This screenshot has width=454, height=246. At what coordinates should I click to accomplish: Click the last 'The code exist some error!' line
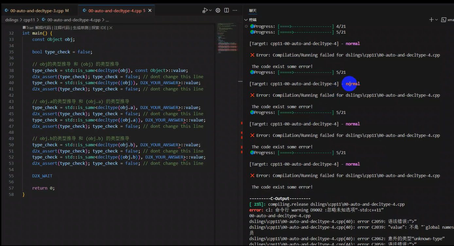click(x=282, y=187)
